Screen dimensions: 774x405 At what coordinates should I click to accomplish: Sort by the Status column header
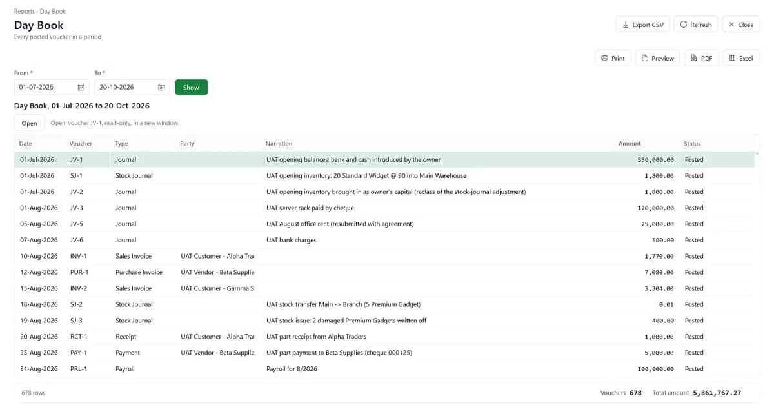coord(692,143)
